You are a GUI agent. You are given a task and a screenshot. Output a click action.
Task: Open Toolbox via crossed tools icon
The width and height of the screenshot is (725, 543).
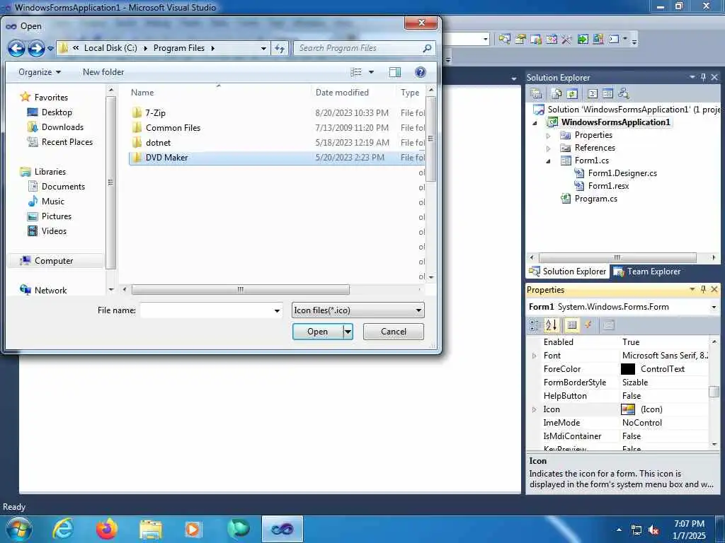[x=566, y=40]
